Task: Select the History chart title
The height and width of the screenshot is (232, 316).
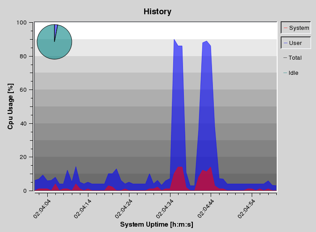Action: pyautogui.click(x=157, y=12)
